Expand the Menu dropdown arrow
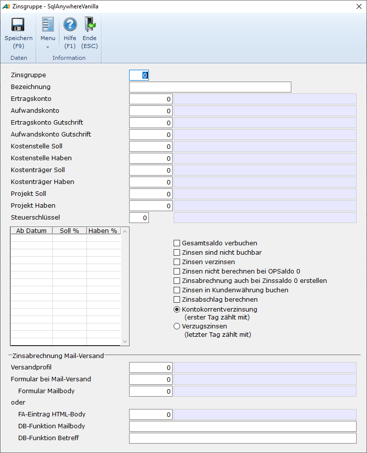 pyautogui.click(x=47, y=47)
